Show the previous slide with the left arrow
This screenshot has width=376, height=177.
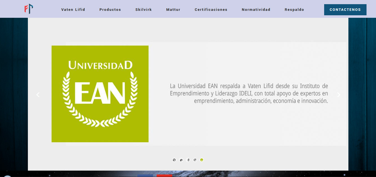coord(38,95)
